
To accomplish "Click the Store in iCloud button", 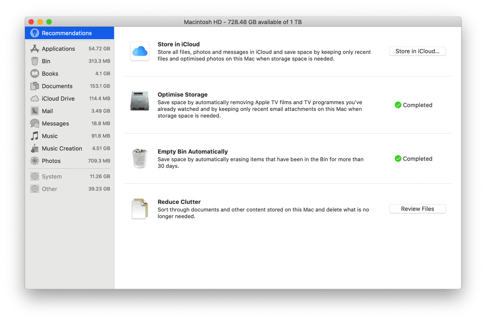I will (x=417, y=51).
